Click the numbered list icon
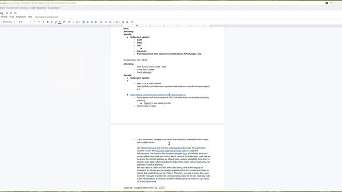This screenshot has height=192, width=342. tap(116, 22)
